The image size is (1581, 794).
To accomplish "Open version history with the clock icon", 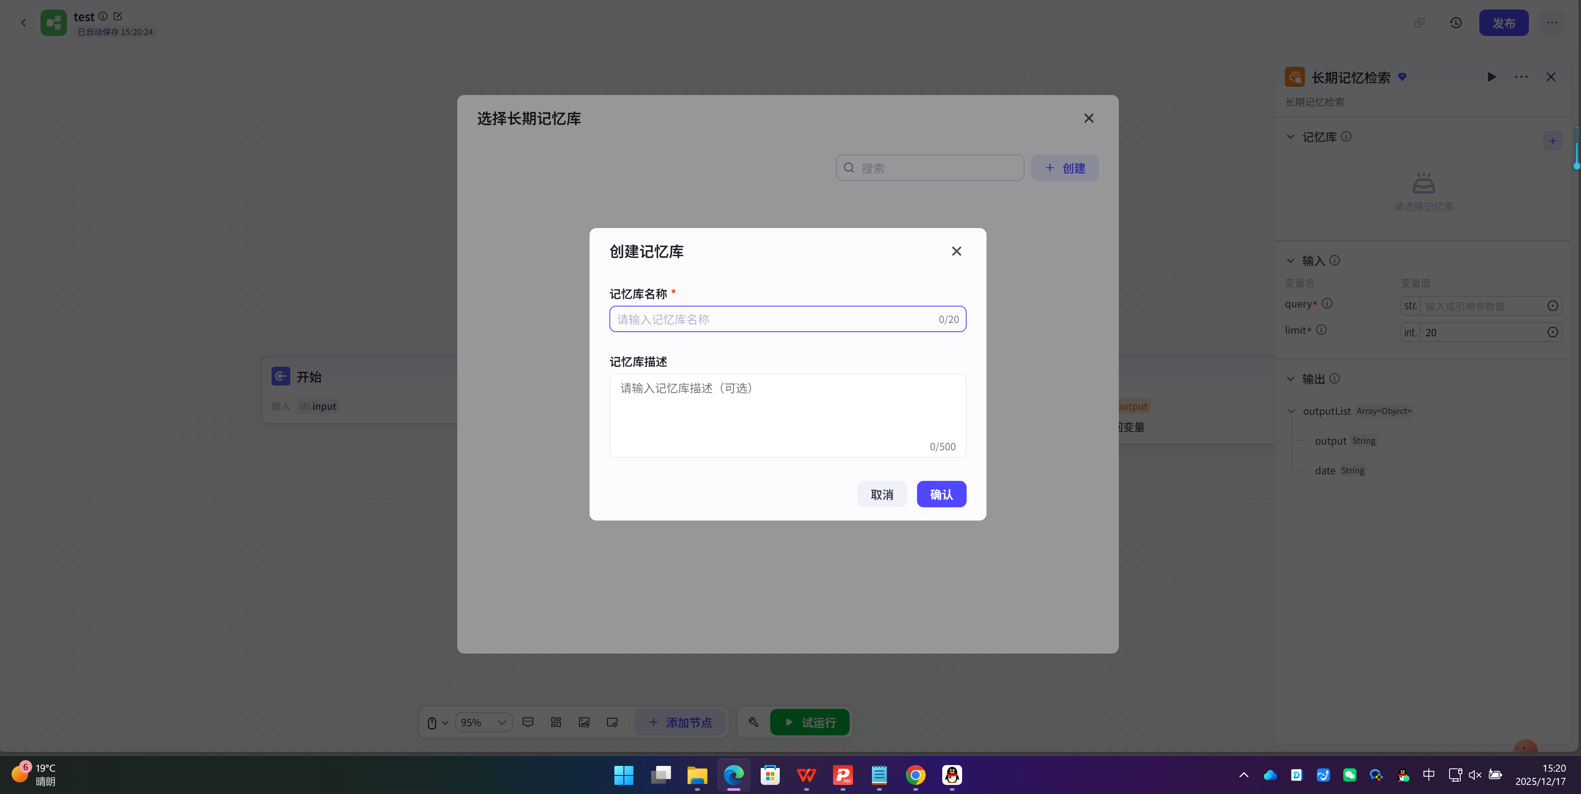I will 1457,23.
